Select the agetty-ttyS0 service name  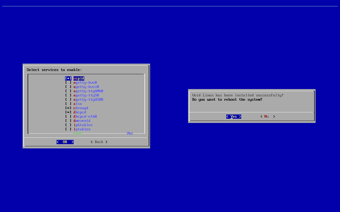pyautogui.click(x=86, y=95)
